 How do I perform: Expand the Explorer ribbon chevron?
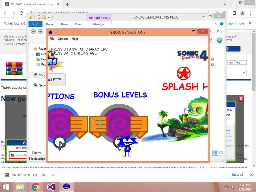(x=216, y=24)
